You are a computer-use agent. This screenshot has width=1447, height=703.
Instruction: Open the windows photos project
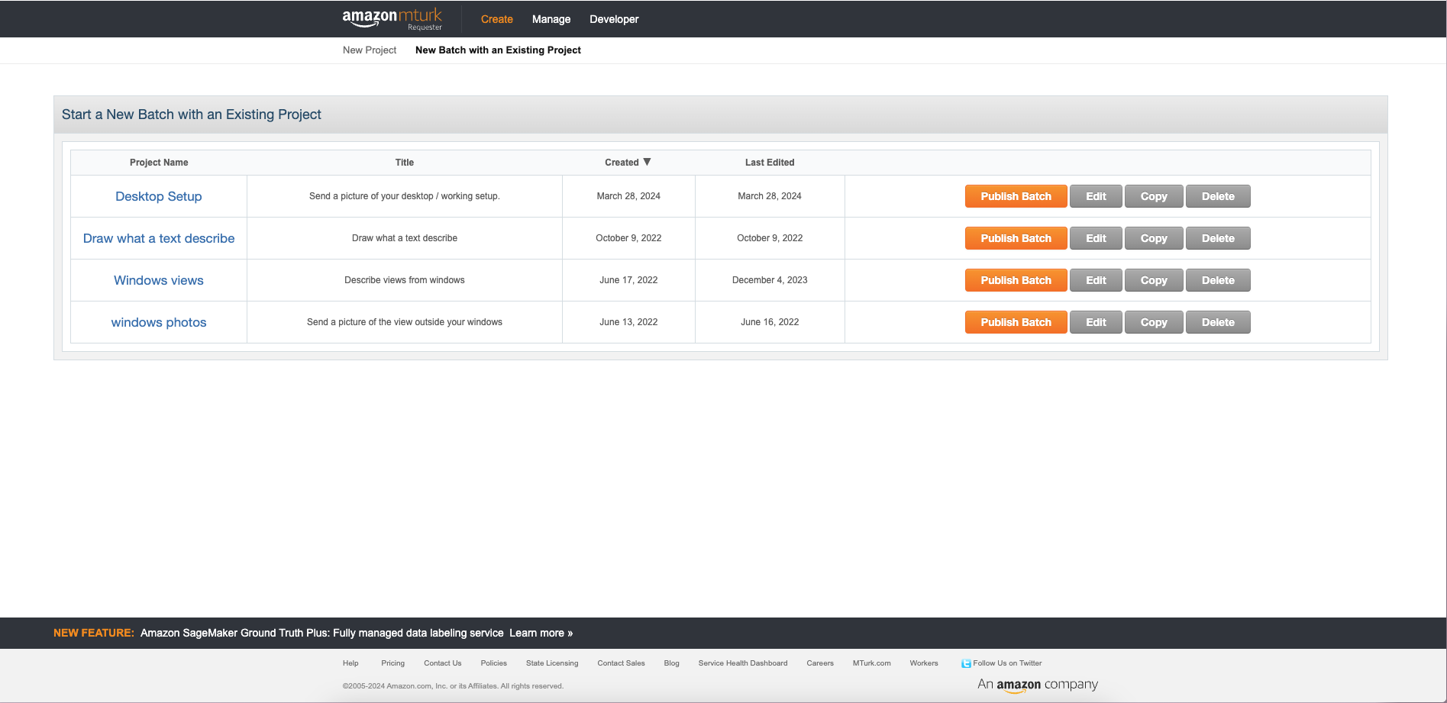(x=158, y=322)
